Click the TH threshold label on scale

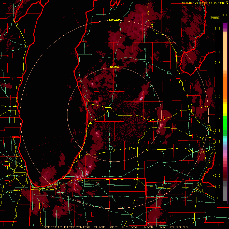(219, 198)
